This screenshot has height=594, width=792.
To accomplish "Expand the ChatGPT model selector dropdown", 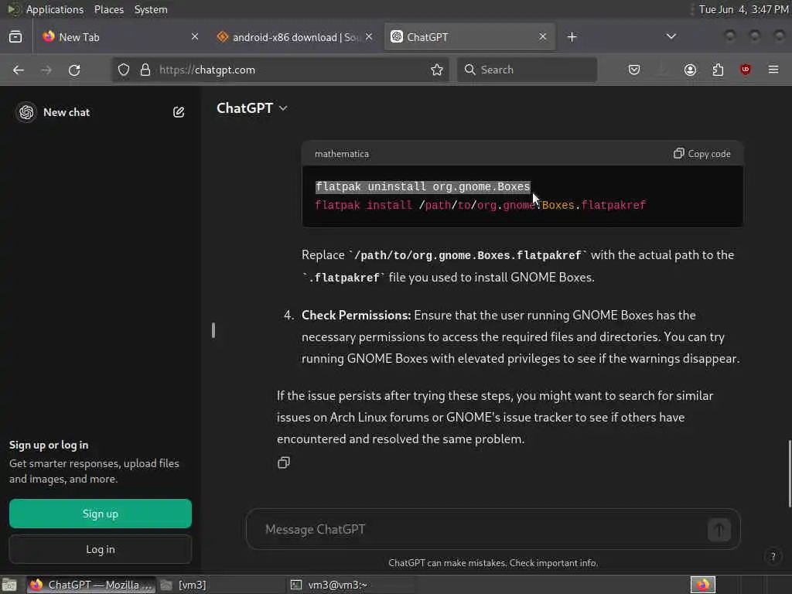I will [x=252, y=108].
